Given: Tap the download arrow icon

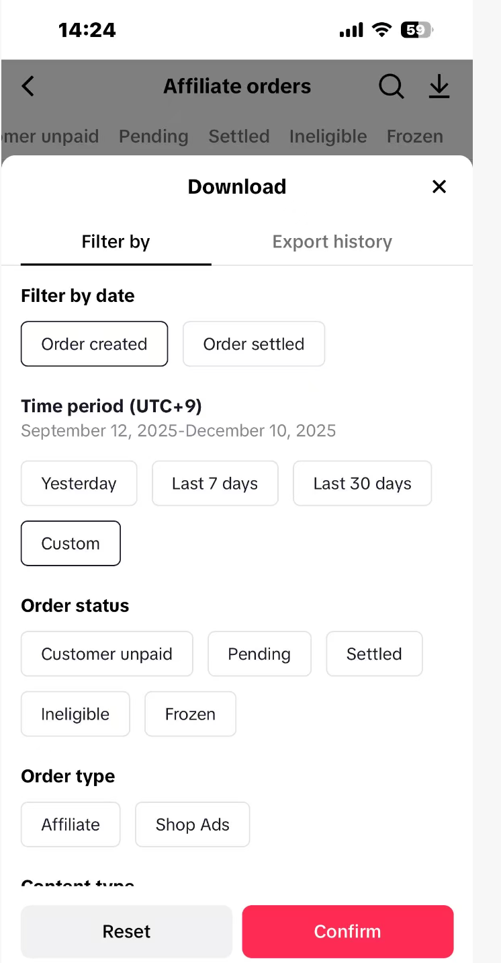Looking at the screenshot, I should point(439,86).
